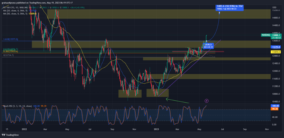Click the 15200.0 price axis label
Viewport: 284px width, 138px height.
pyautogui.click(x=277, y=10)
